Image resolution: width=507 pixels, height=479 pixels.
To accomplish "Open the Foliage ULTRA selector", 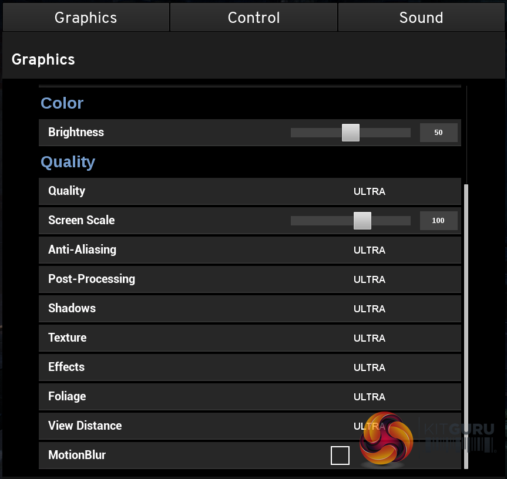I will click(x=370, y=397).
